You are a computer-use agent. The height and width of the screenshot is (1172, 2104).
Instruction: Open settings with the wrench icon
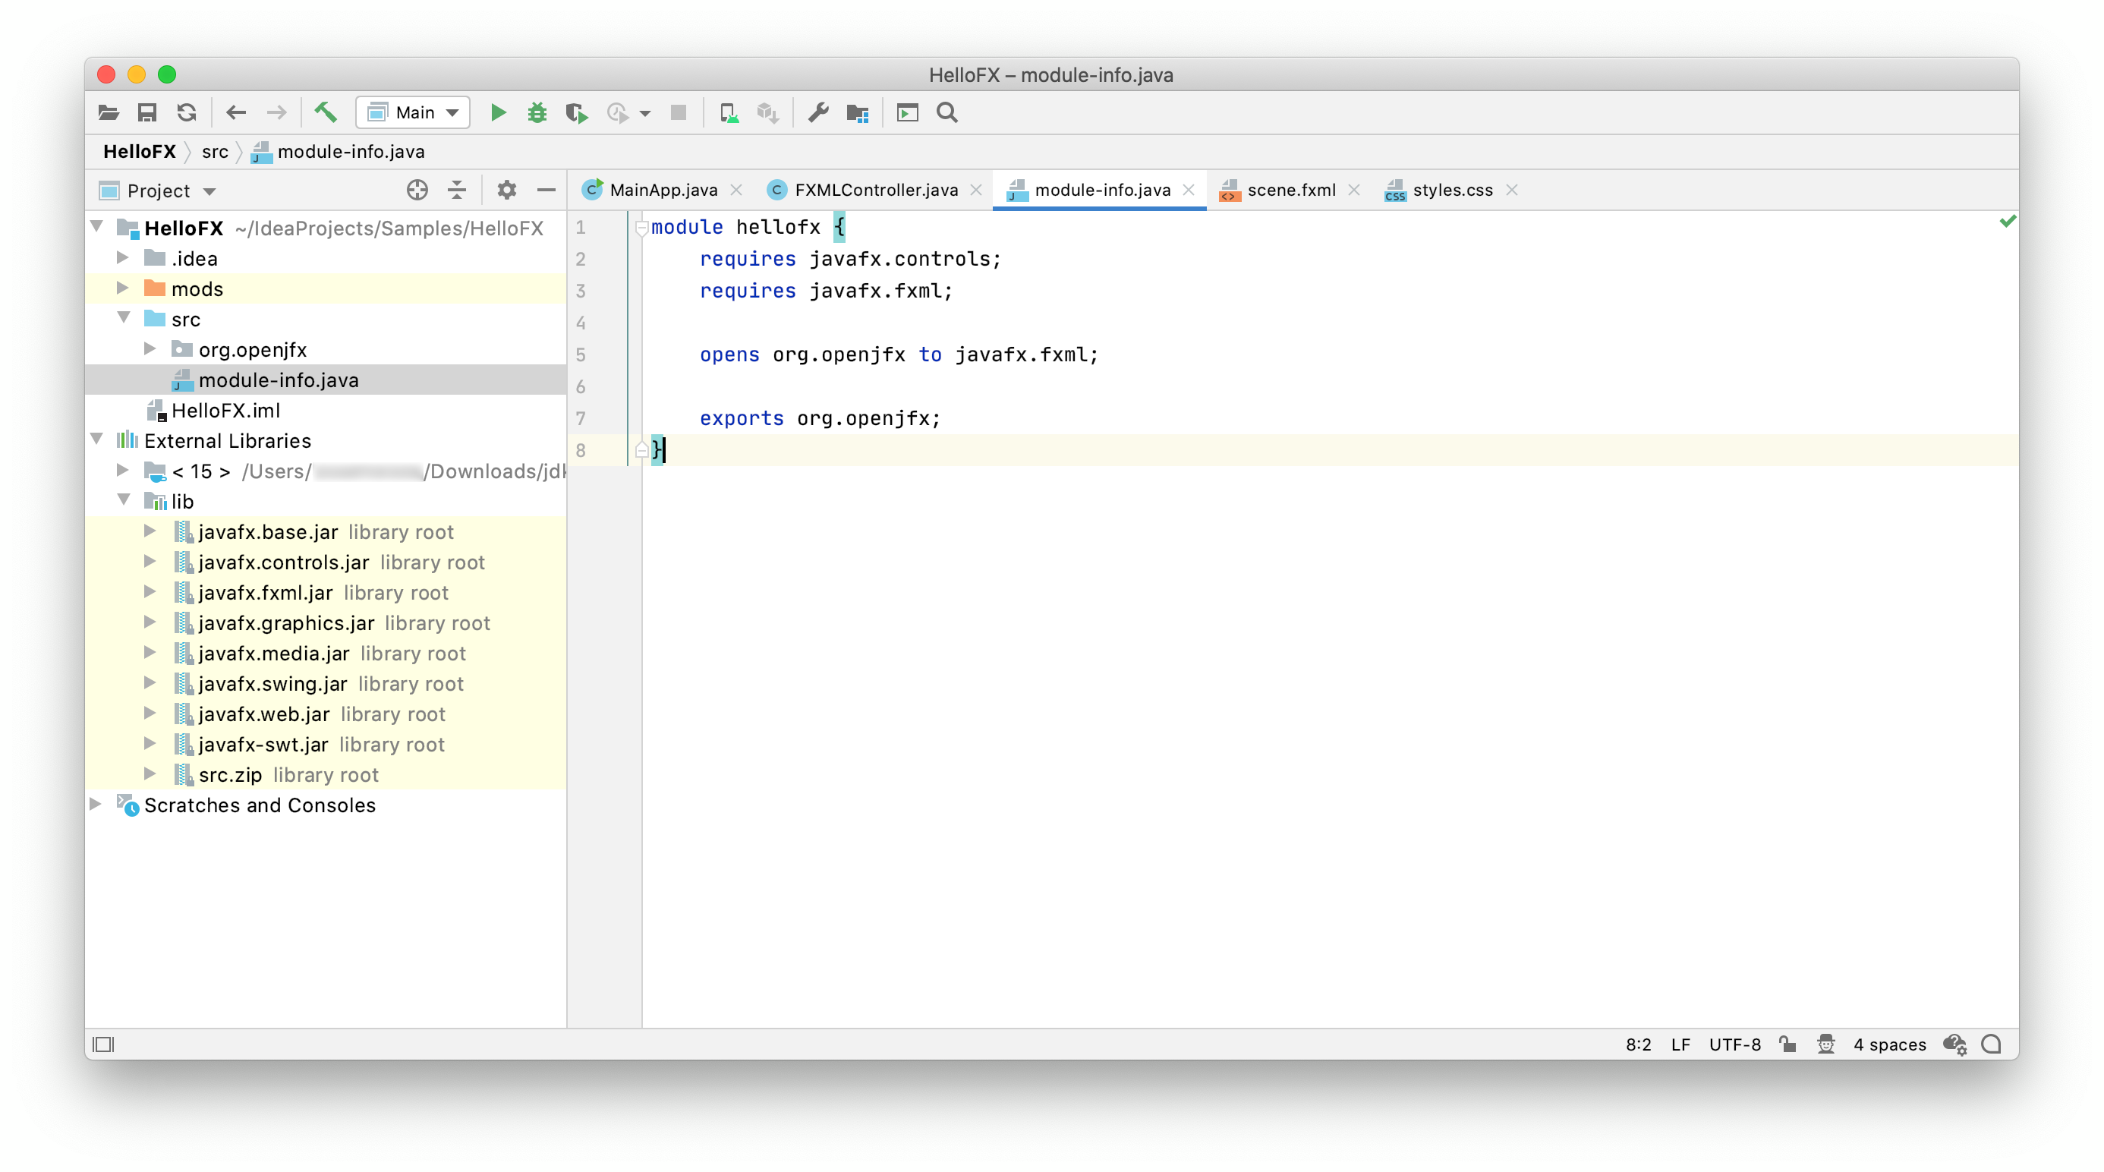click(817, 112)
